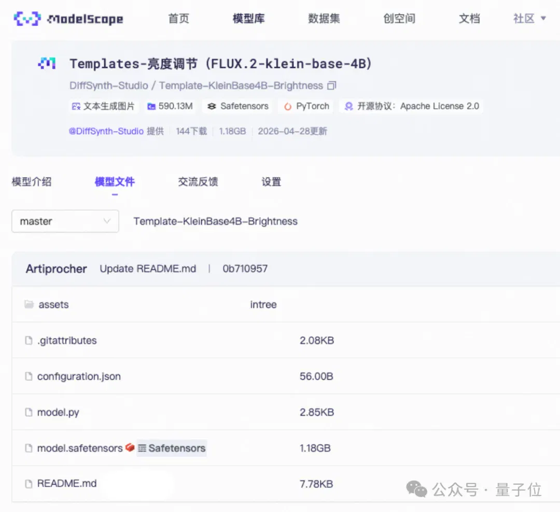Click the model.safetensors file icon
This screenshot has height=512, width=560.
tap(29, 448)
